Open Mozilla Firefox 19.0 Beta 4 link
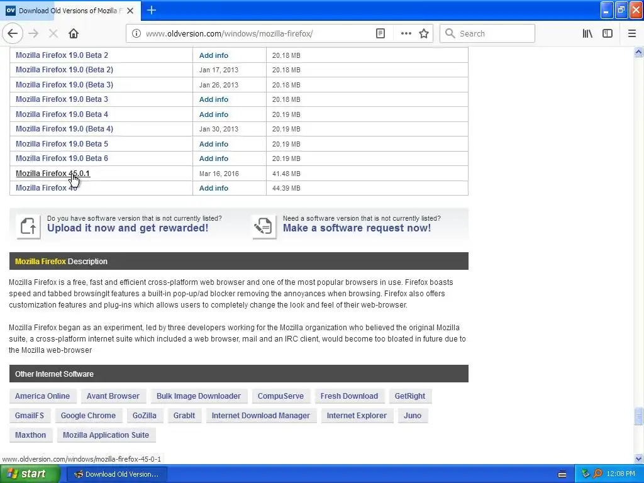 62,114
